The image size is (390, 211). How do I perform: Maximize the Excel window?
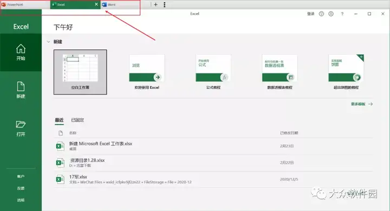(x=369, y=14)
